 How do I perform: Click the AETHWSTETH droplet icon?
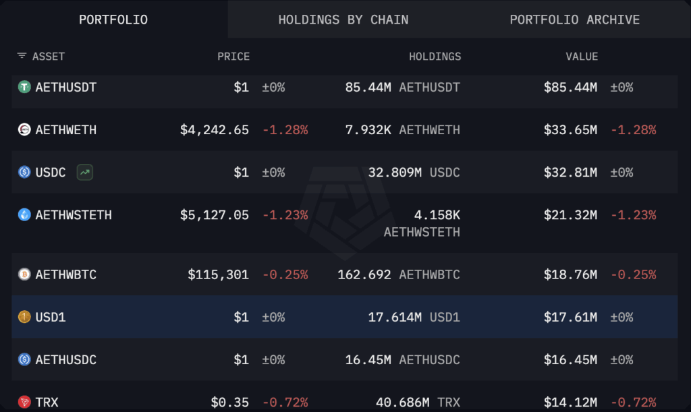pos(24,215)
